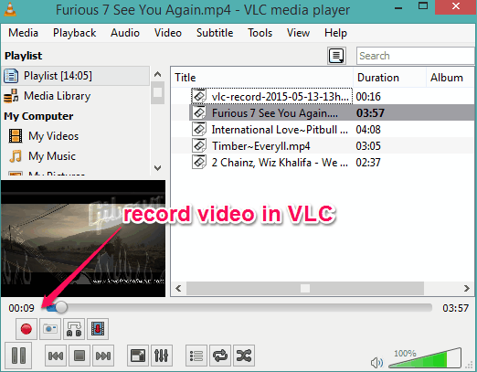Open the View menu
The height and width of the screenshot is (372, 477).
pyautogui.click(x=298, y=33)
